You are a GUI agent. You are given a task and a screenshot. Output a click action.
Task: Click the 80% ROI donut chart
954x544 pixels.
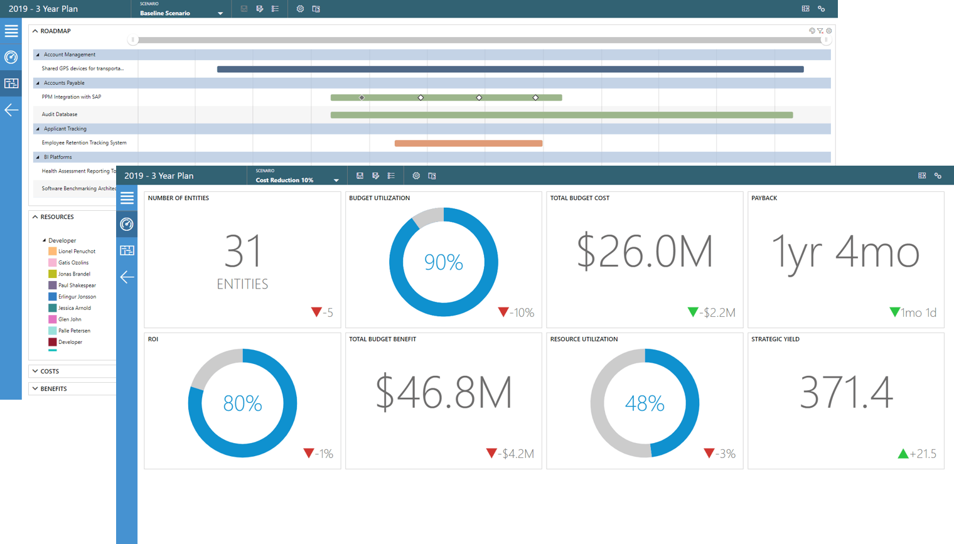point(243,403)
